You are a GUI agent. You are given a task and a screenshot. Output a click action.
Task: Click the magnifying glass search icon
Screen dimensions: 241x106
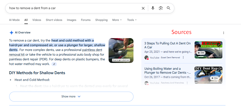169,8
